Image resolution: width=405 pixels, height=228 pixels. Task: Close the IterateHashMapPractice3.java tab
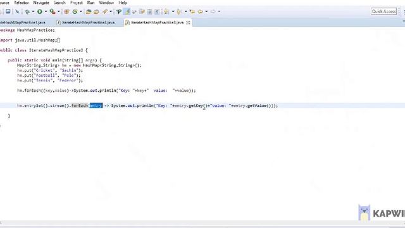pos(189,23)
